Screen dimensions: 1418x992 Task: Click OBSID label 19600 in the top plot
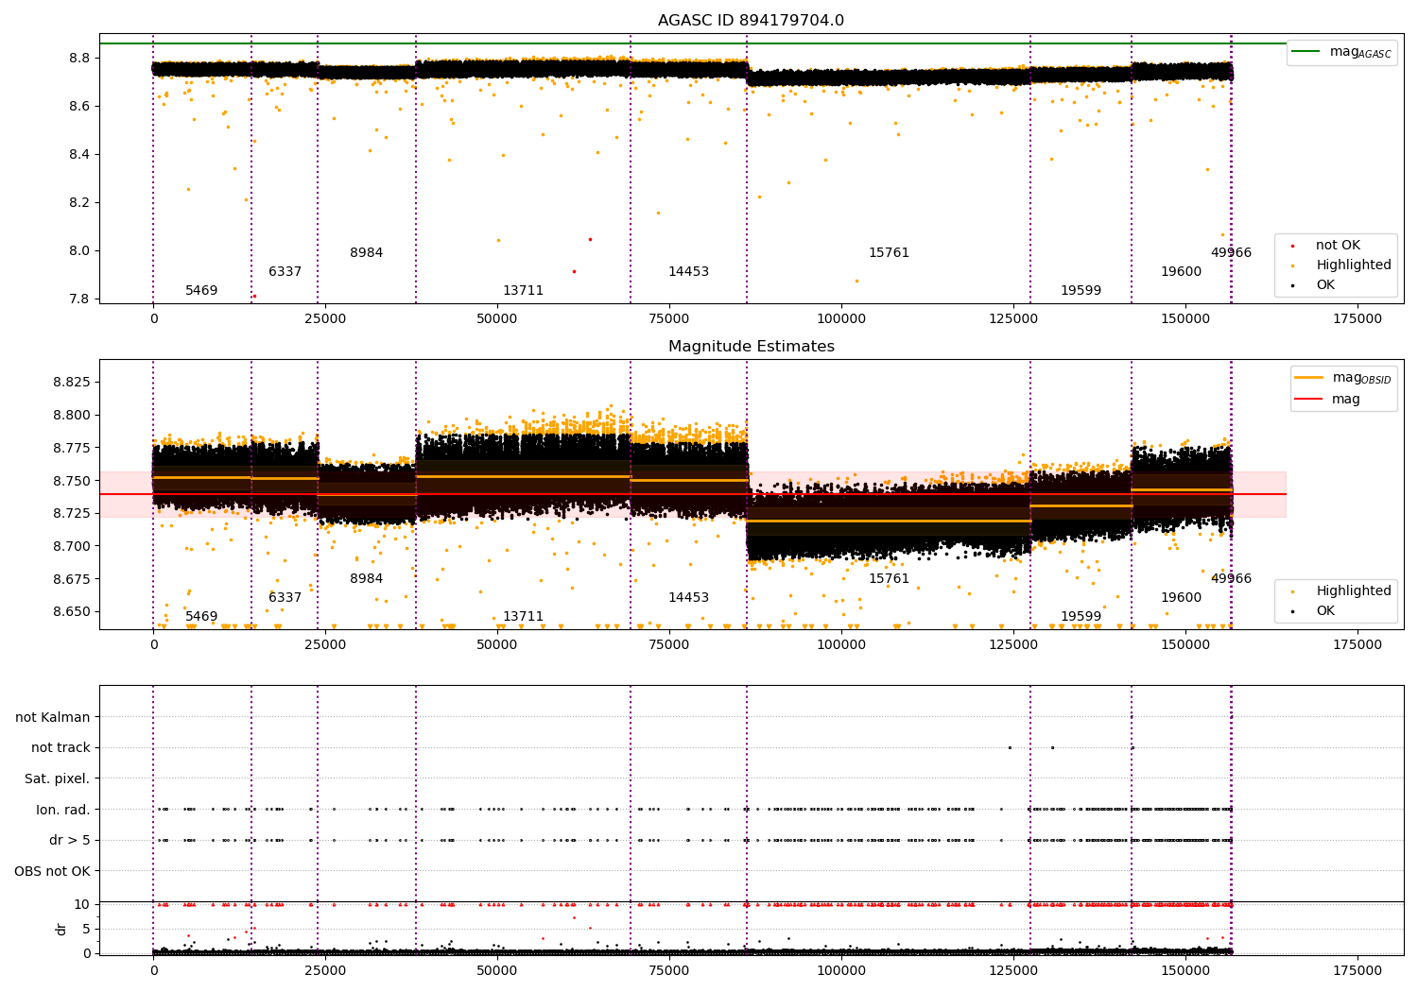point(1181,272)
